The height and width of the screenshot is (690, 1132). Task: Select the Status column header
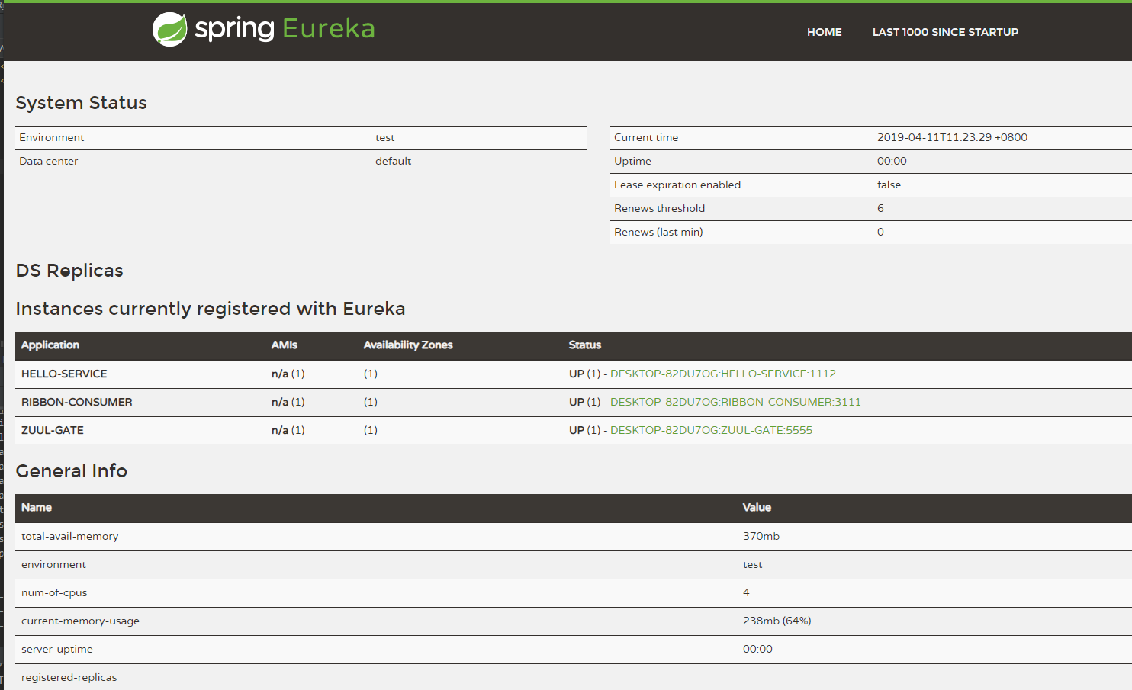pos(584,345)
